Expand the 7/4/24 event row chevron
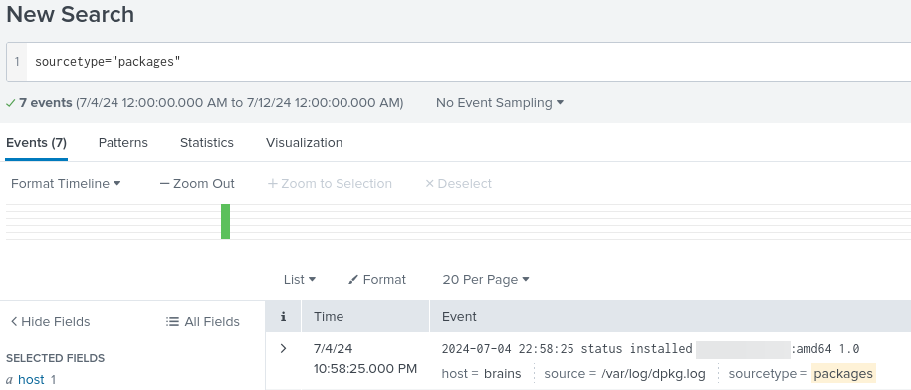 [x=283, y=349]
